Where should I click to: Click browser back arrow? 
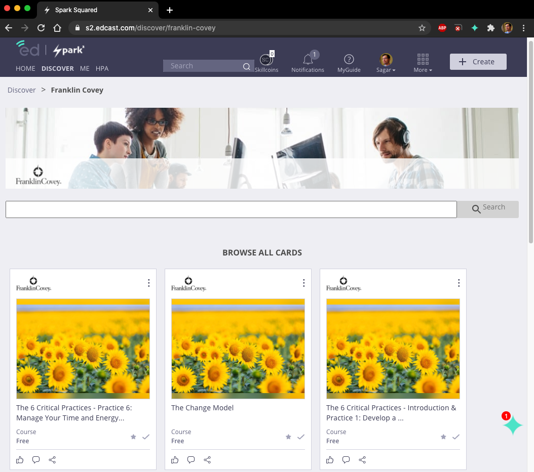point(9,28)
